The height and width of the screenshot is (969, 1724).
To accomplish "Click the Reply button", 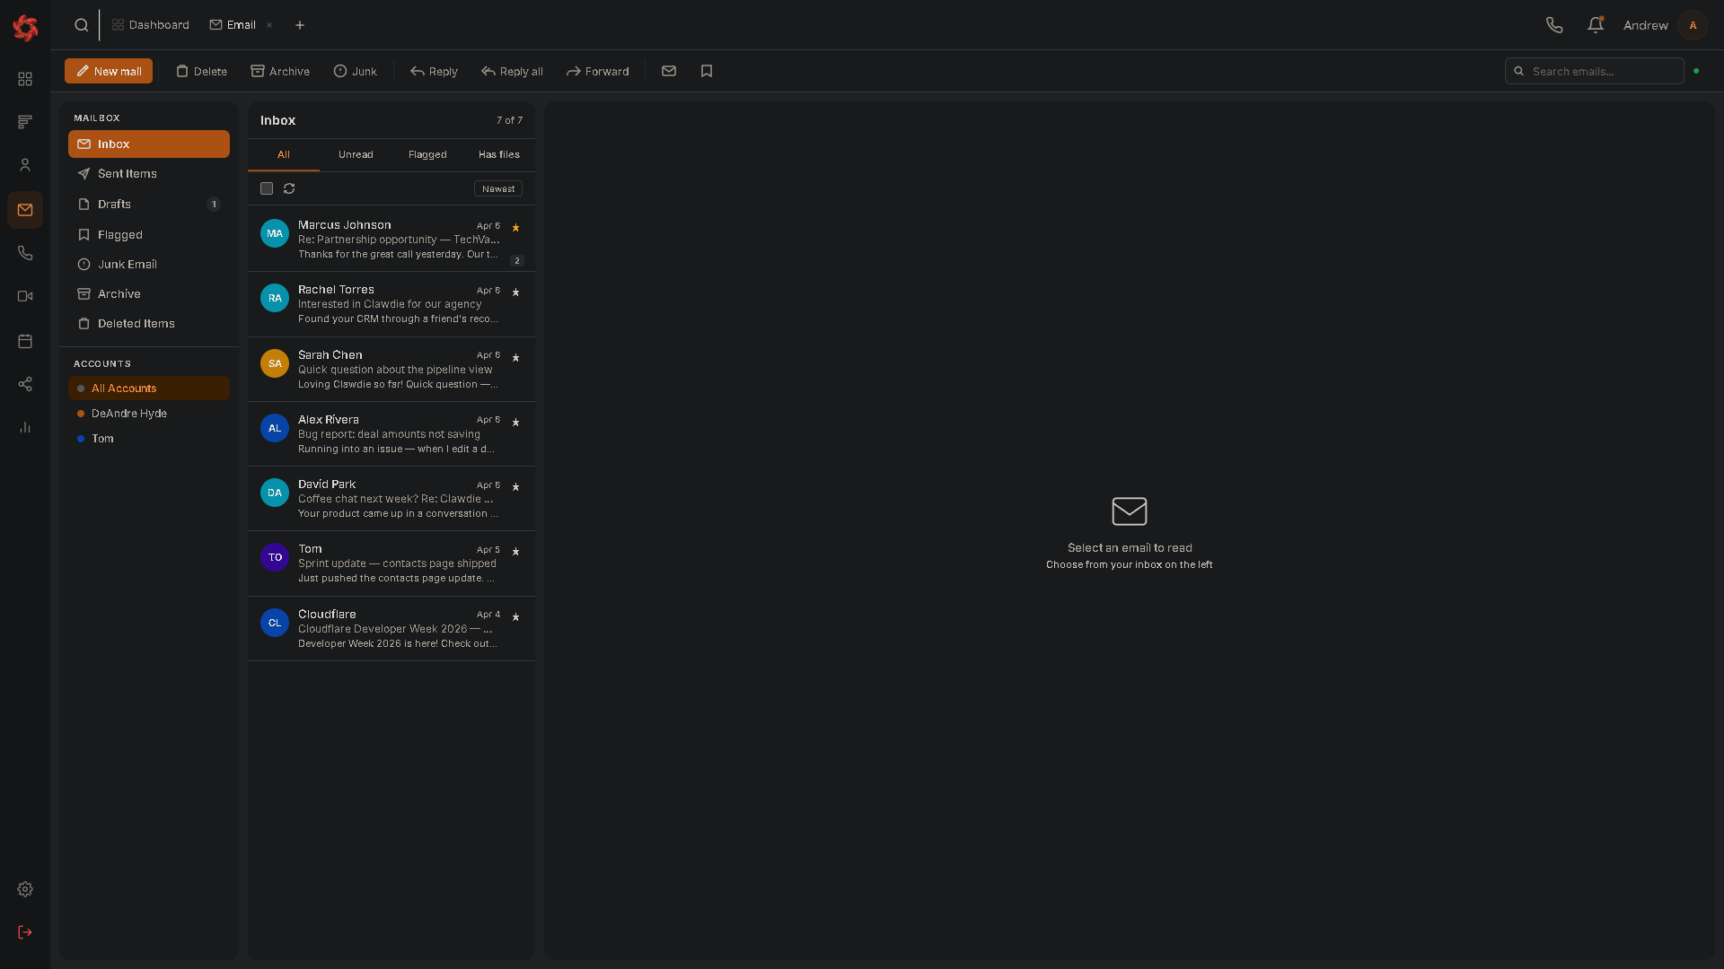I will coord(434,71).
